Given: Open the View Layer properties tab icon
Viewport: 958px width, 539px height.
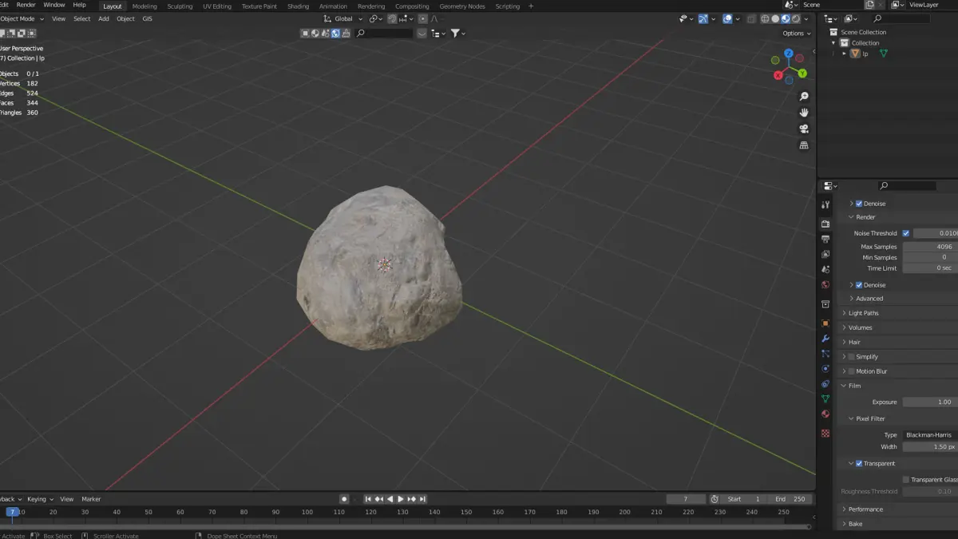Looking at the screenshot, I should [825, 254].
